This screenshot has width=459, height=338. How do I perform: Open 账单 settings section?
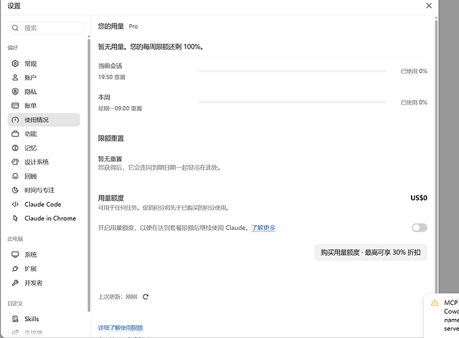tap(43, 105)
